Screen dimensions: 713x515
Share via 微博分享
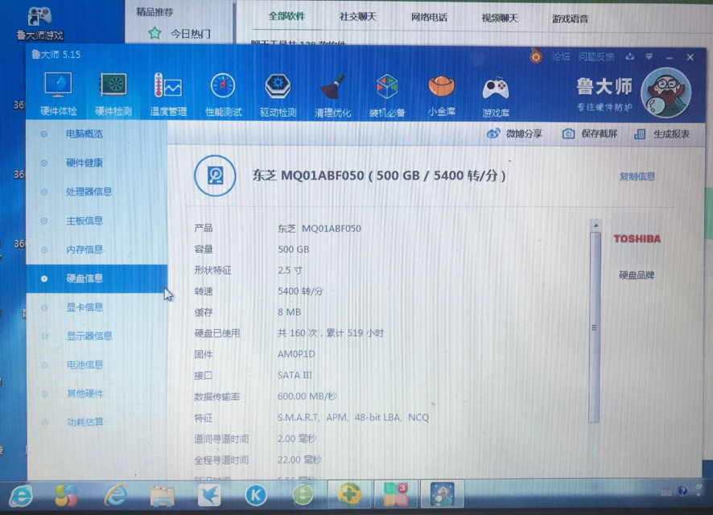tap(514, 134)
